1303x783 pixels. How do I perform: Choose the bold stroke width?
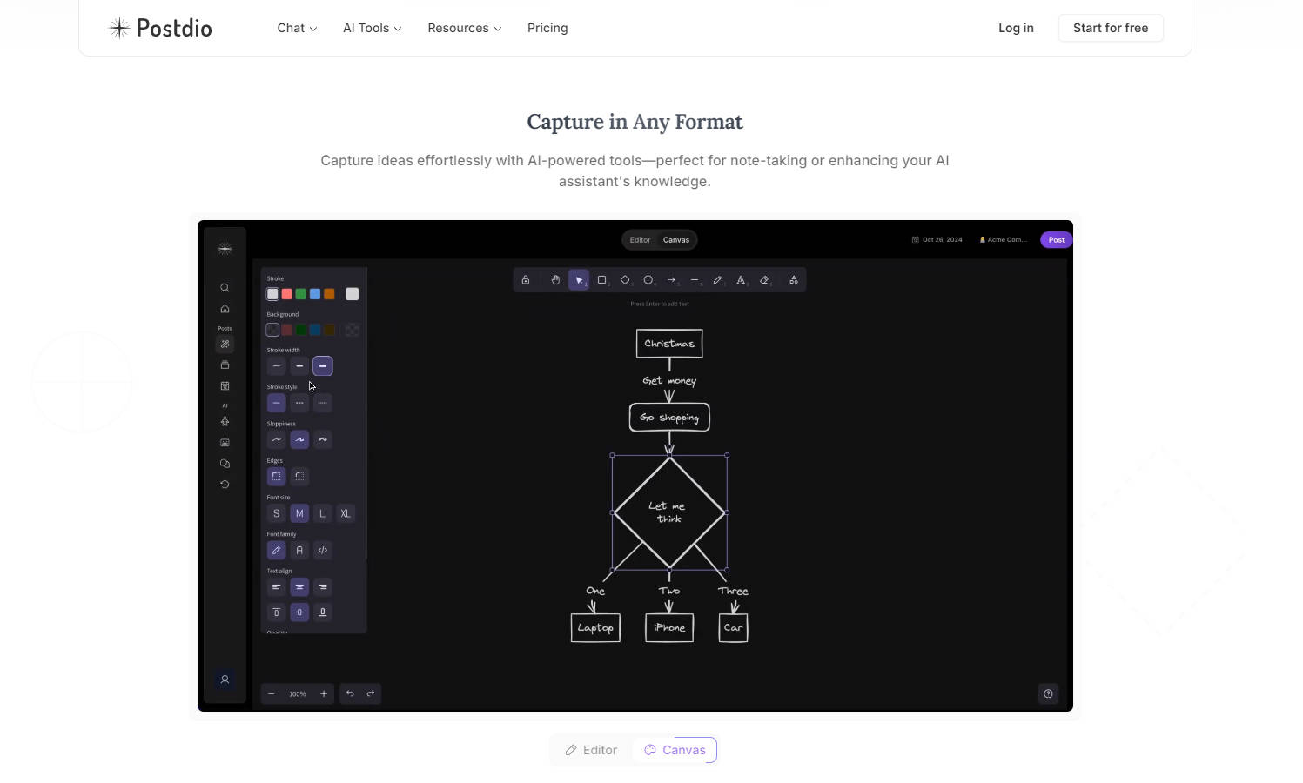[299, 366]
